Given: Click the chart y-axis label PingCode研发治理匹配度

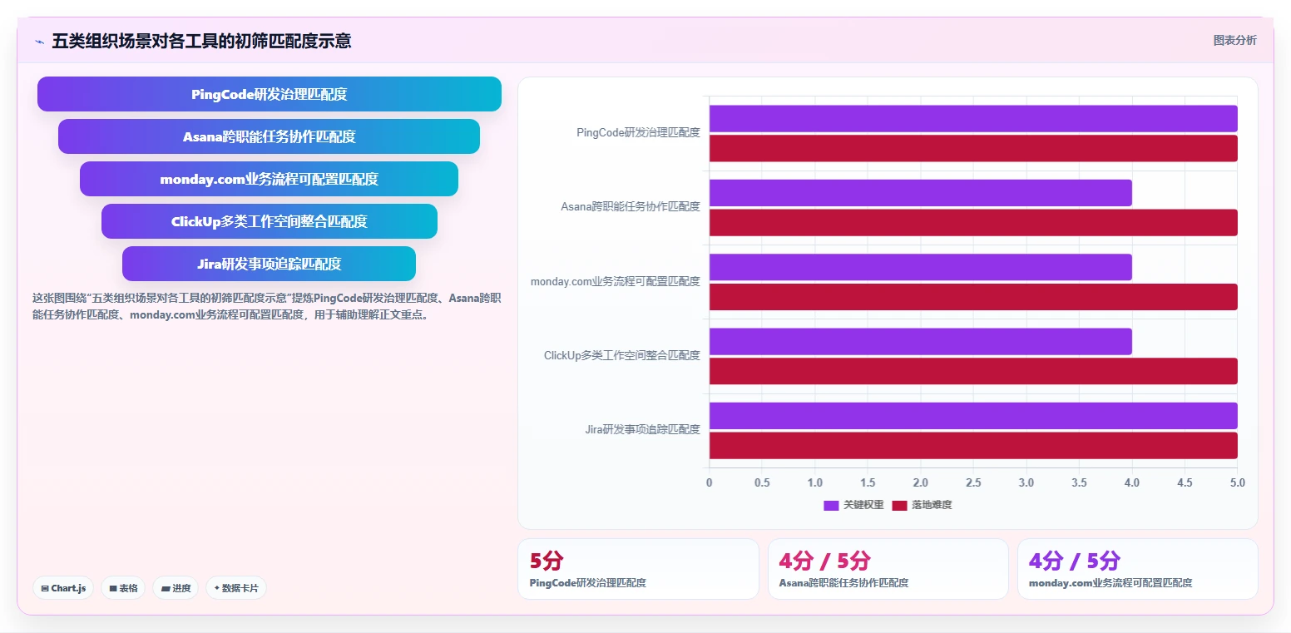Looking at the screenshot, I should pos(638,132).
